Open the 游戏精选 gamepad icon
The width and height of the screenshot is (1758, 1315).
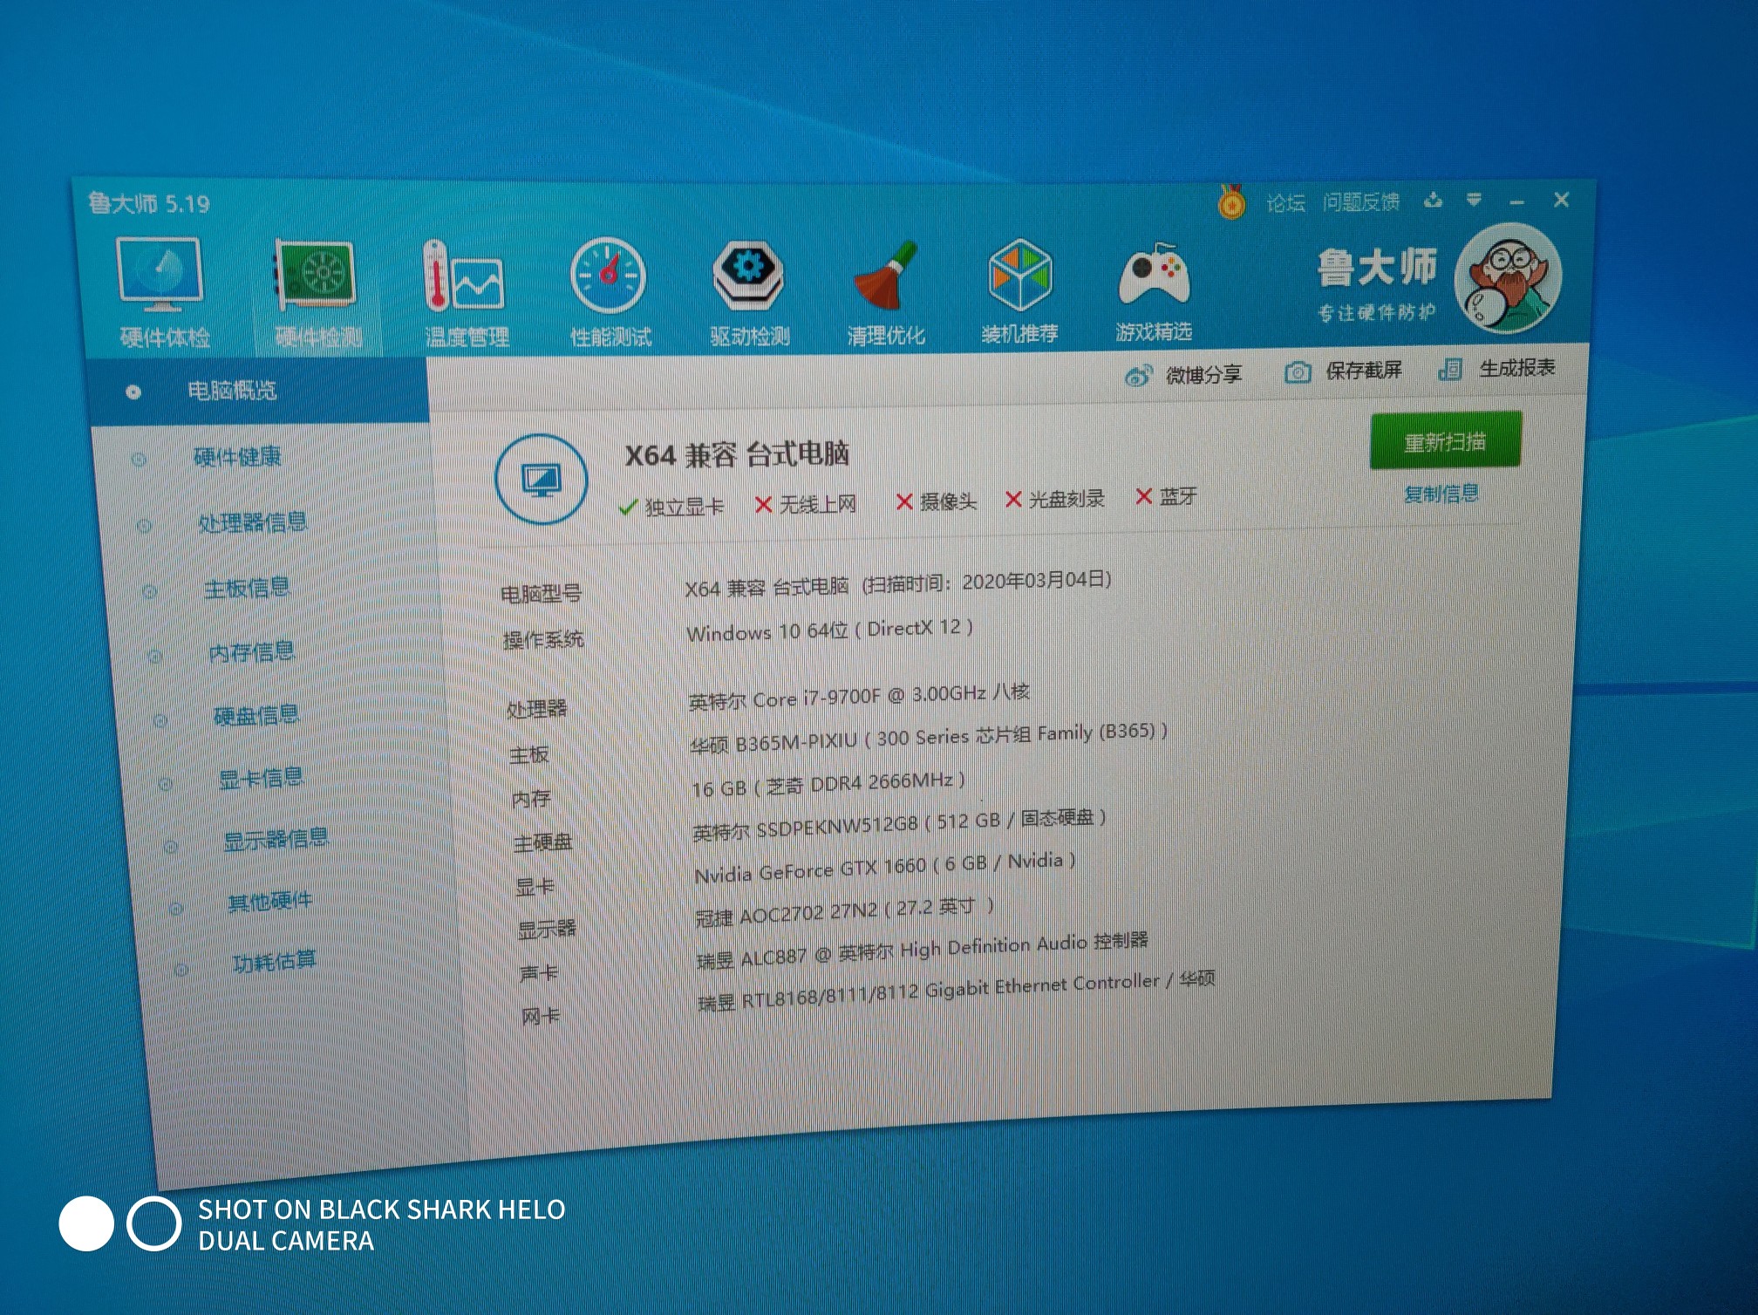pyautogui.click(x=1153, y=276)
